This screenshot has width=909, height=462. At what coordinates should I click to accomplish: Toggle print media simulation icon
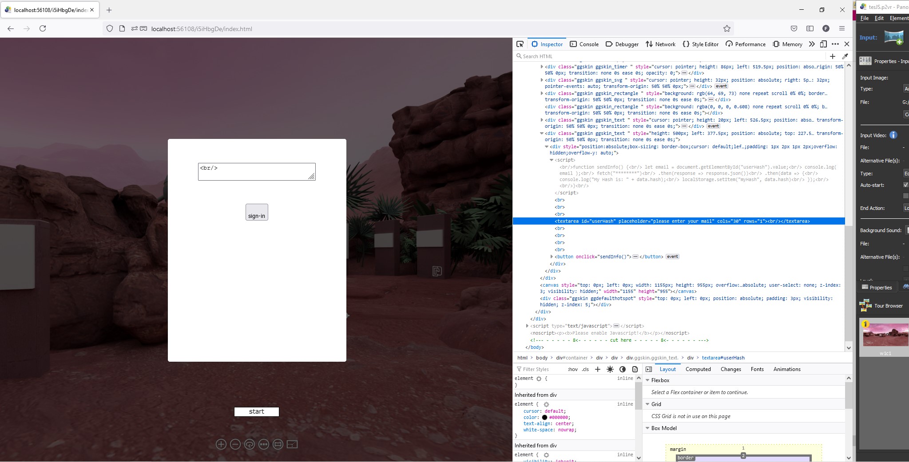[x=635, y=369]
